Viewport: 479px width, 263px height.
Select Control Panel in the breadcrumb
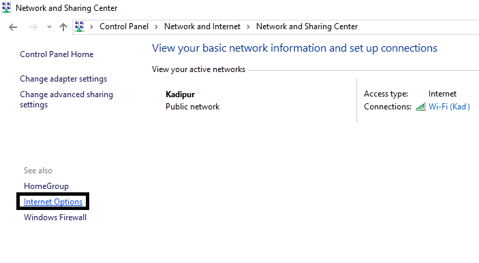[x=124, y=27]
